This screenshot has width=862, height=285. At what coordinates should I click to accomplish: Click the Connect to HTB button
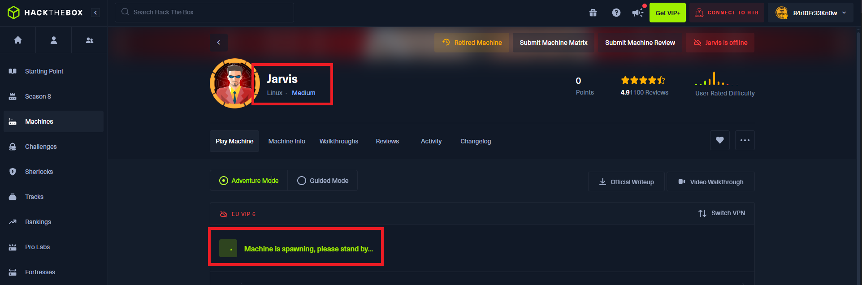pyautogui.click(x=727, y=13)
